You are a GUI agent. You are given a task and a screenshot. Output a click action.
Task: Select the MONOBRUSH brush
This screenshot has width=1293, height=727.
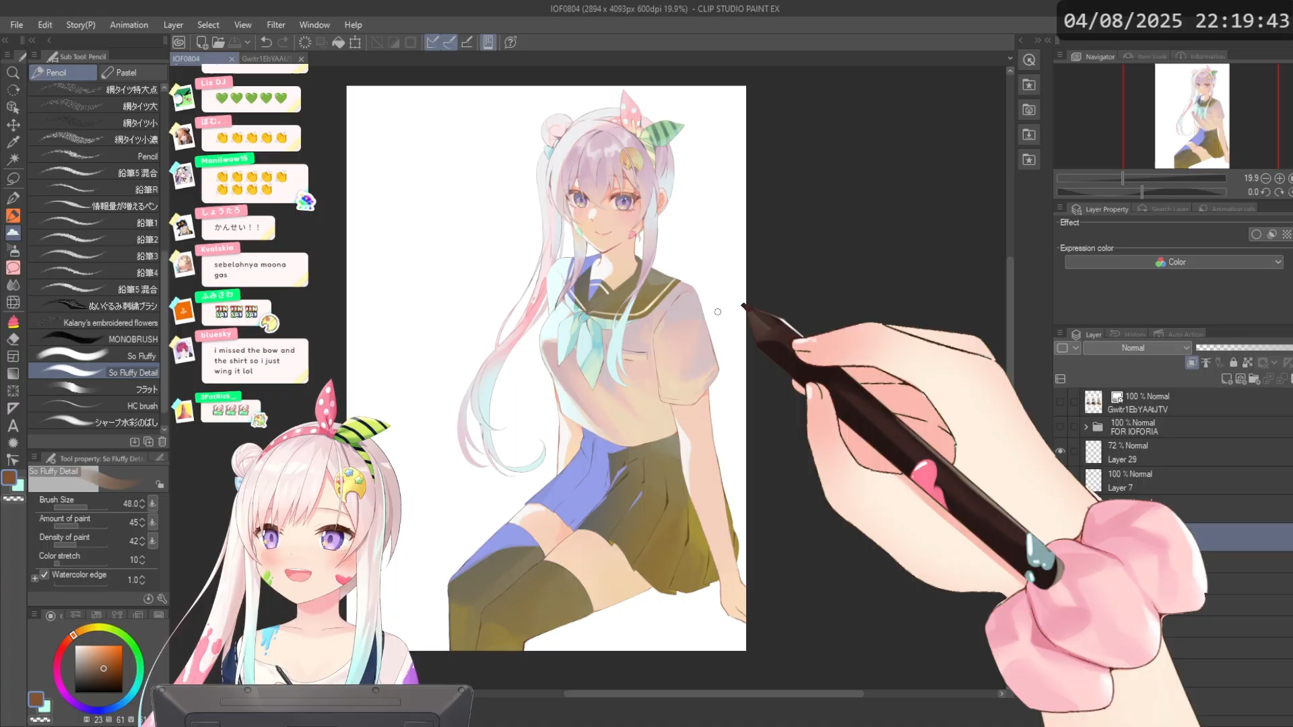(94, 339)
